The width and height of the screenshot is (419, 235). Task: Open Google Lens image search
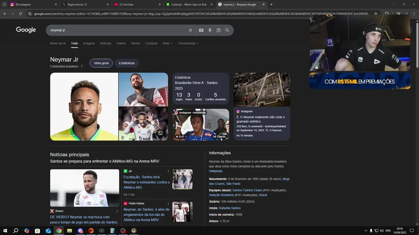tap(219, 30)
